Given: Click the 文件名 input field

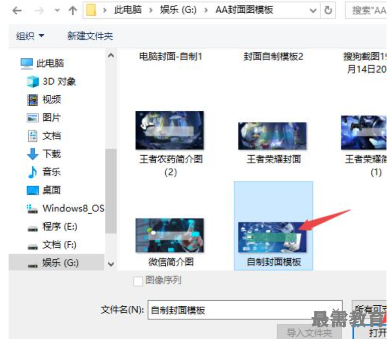Looking at the screenshot, I should pos(245,310).
